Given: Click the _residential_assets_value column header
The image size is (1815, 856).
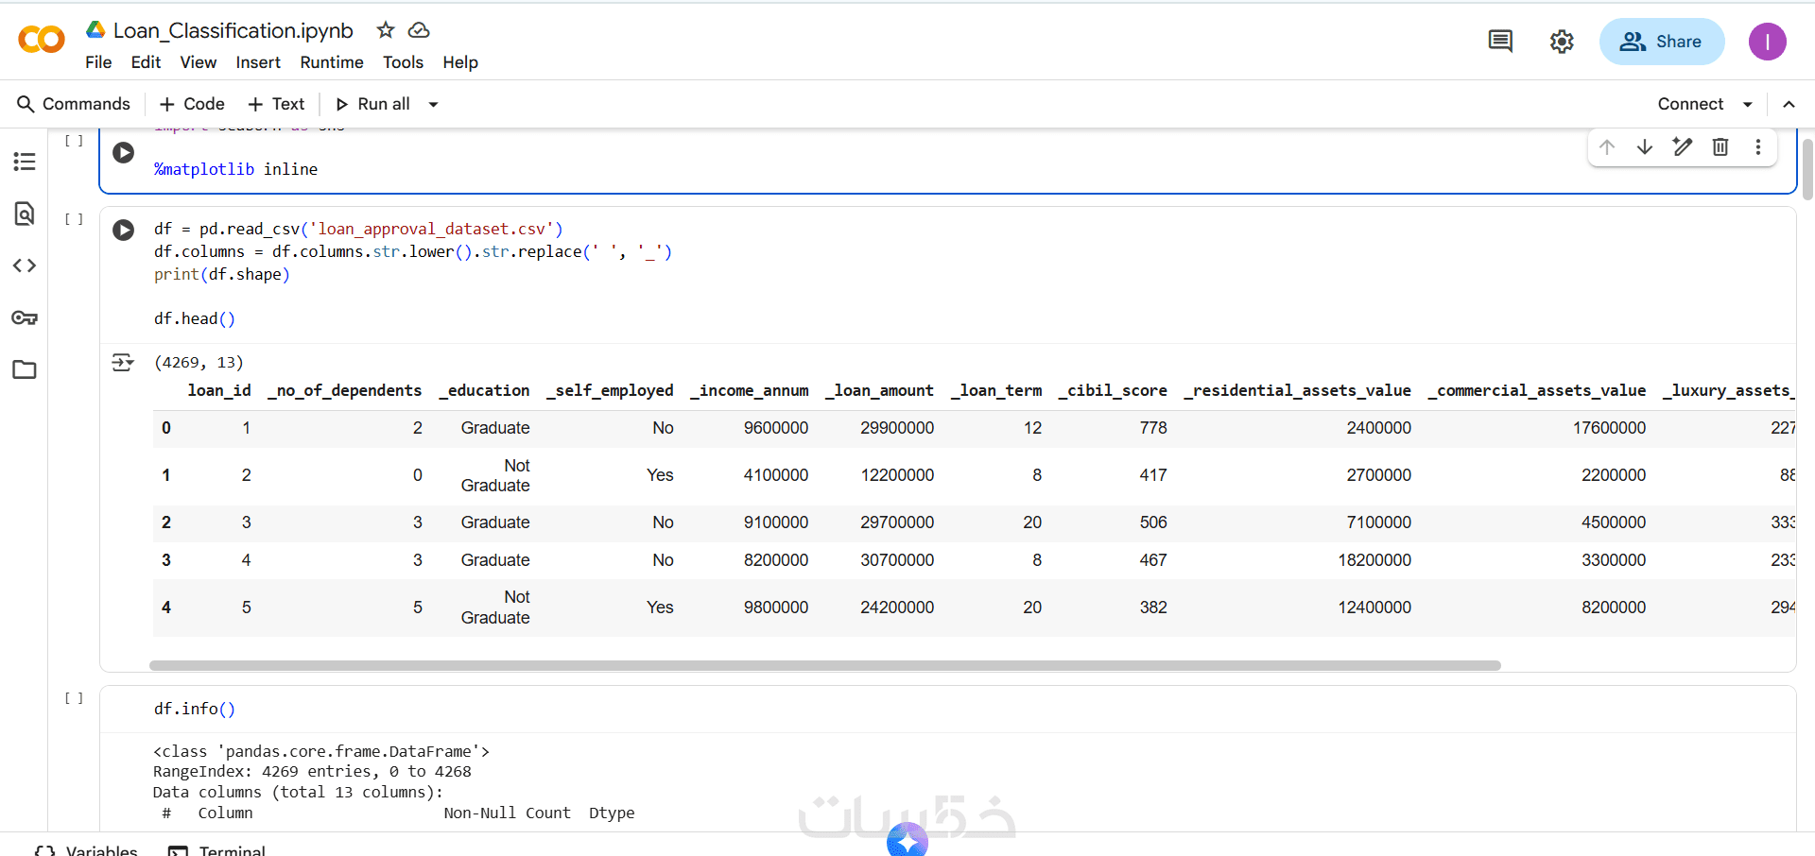Looking at the screenshot, I should click(1298, 390).
